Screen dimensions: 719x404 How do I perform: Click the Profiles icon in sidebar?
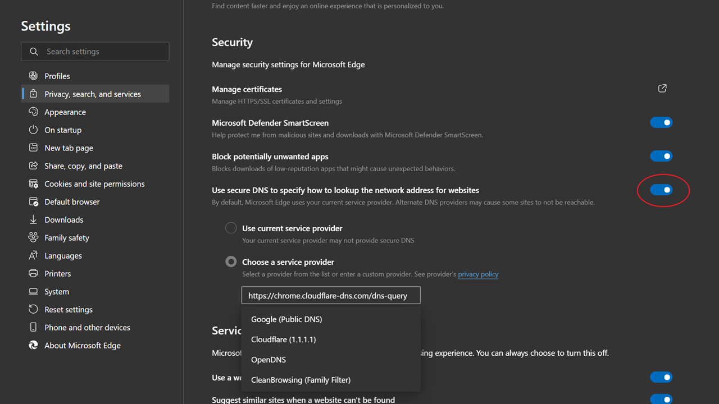pyautogui.click(x=33, y=76)
